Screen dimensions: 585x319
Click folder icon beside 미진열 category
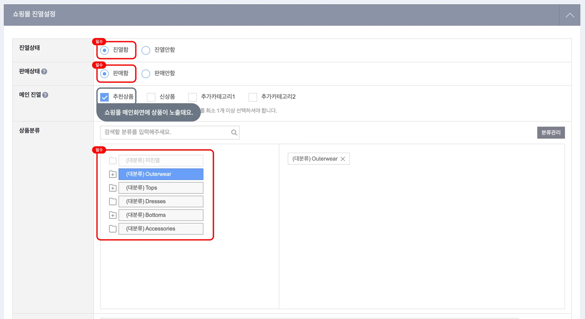[x=113, y=160]
